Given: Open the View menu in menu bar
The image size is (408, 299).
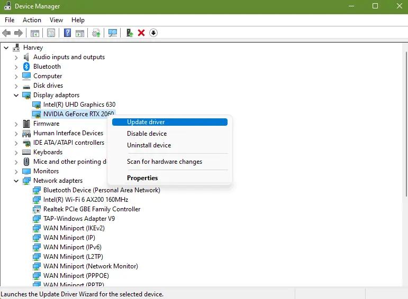Looking at the screenshot, I should click(56, 20).
